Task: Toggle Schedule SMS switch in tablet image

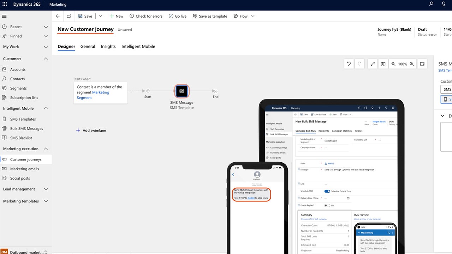Action: coord(327,191)
